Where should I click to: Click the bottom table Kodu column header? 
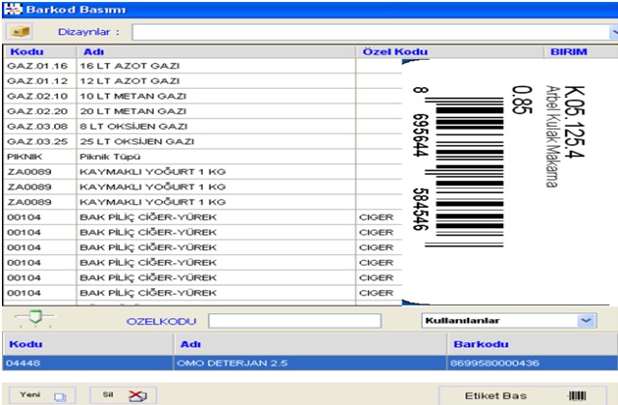click(x=88, y=344)
